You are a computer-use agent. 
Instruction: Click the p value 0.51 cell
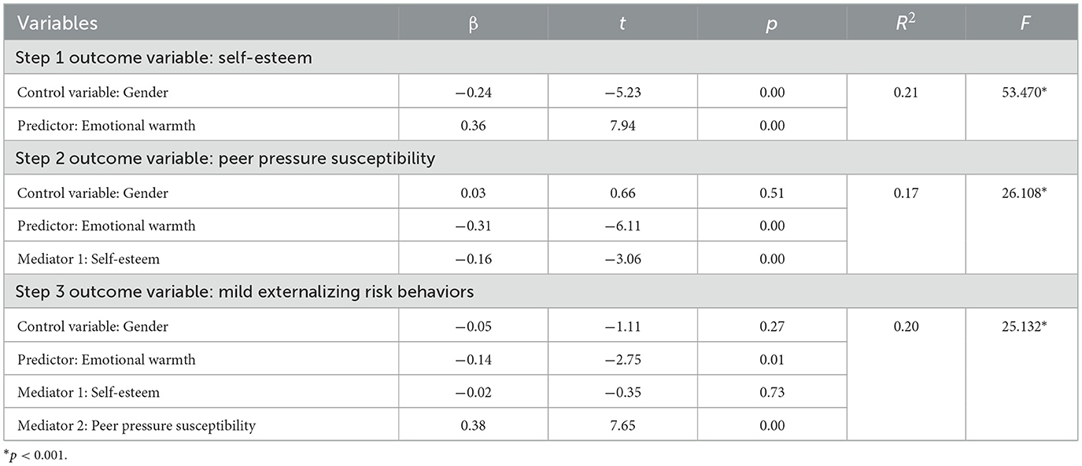click(771, 193)
